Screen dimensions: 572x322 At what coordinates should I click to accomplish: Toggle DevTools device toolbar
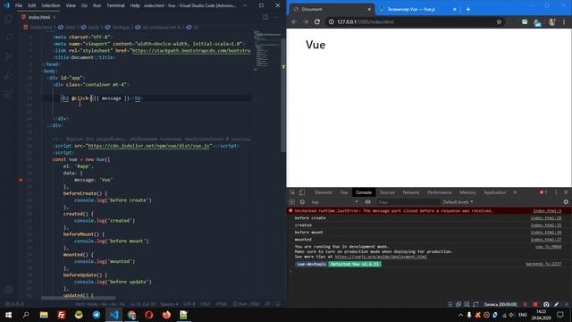coord(302,192)
